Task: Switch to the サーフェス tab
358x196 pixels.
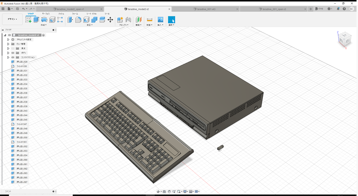Action: 46,13
